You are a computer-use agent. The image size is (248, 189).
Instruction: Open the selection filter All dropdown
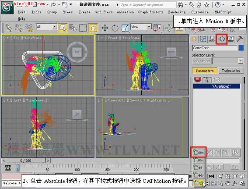46,27
